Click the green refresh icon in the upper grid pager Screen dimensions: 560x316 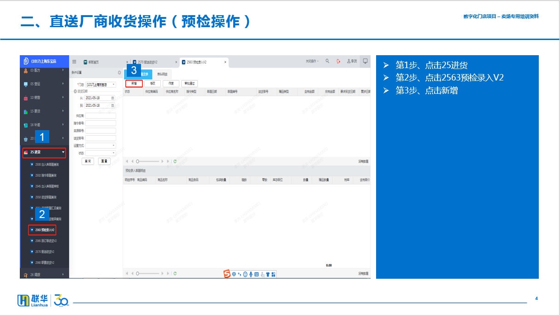pos(175,161)
